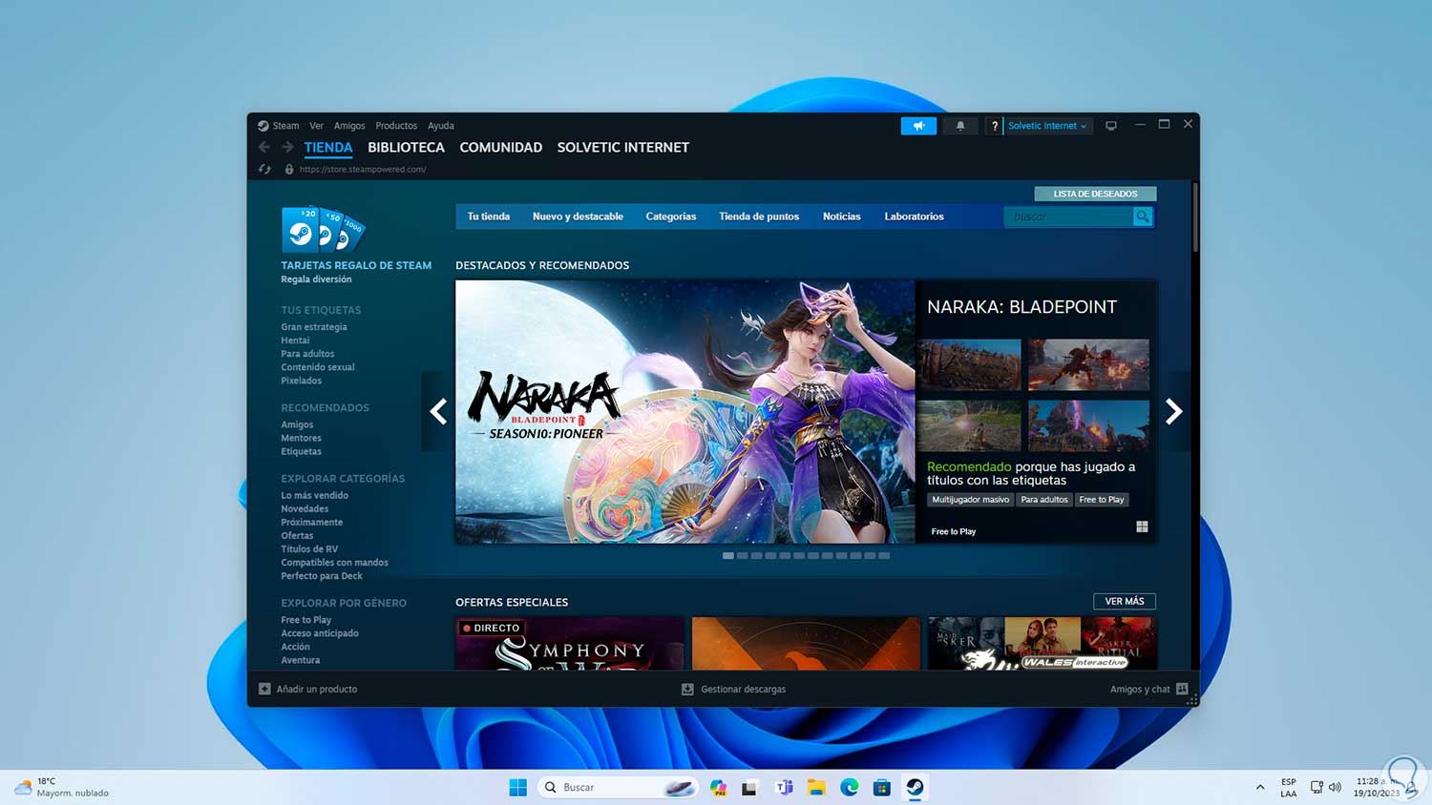Click Perfecto para Deck link

pos(322,576)
